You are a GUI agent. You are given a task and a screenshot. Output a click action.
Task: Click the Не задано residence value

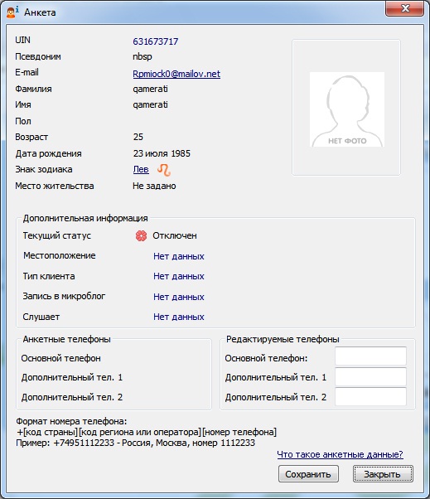point(154,186)
